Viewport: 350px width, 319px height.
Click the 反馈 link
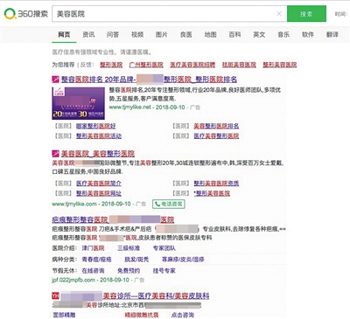[x=87, y=65]
